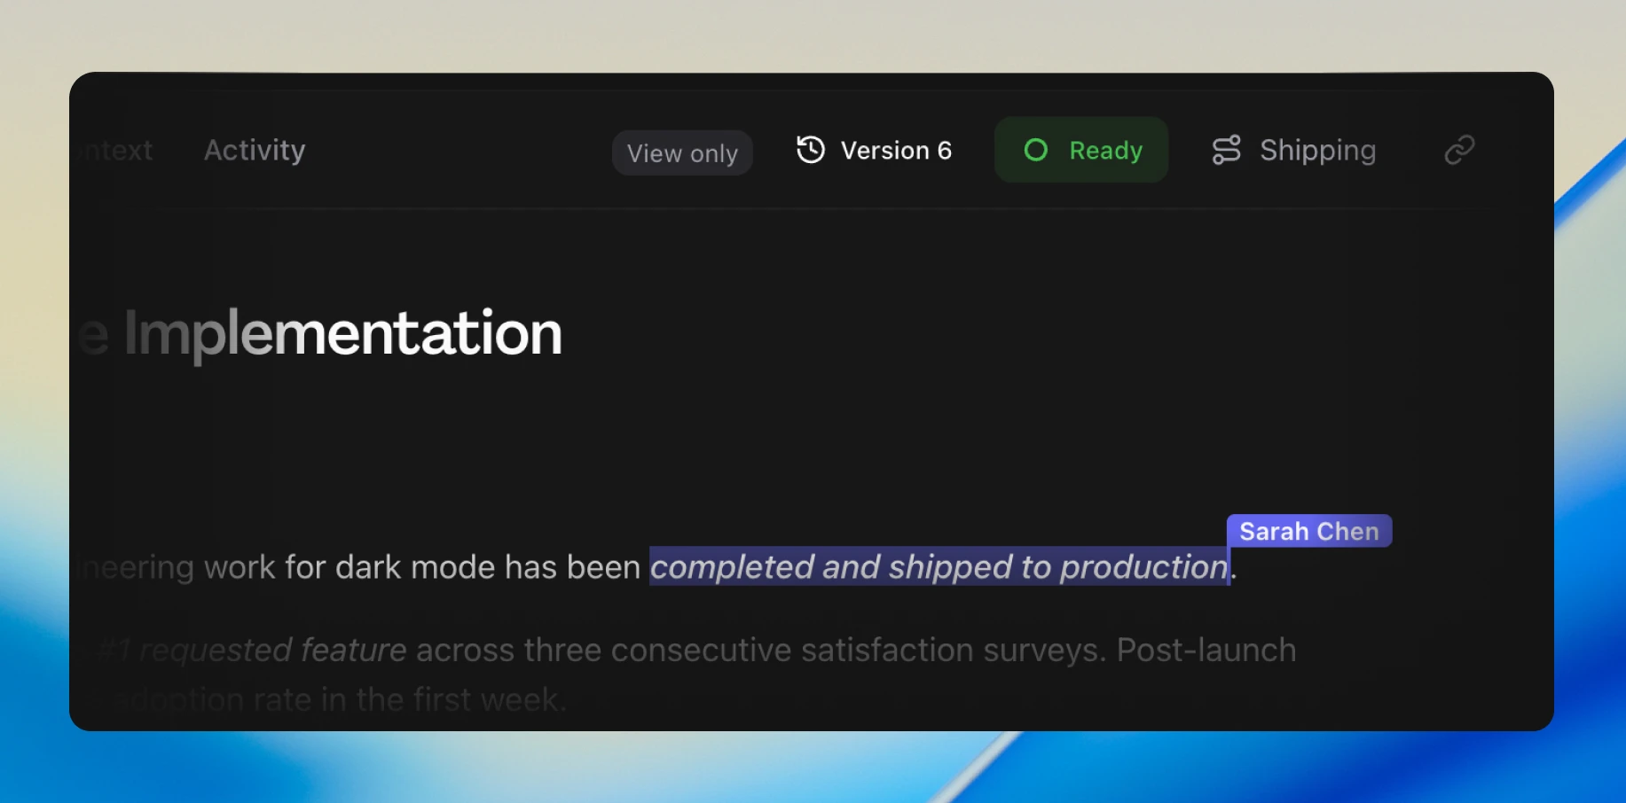1626x803 pixels.
Task: Click the View only badge
Action: click(682, 153)
